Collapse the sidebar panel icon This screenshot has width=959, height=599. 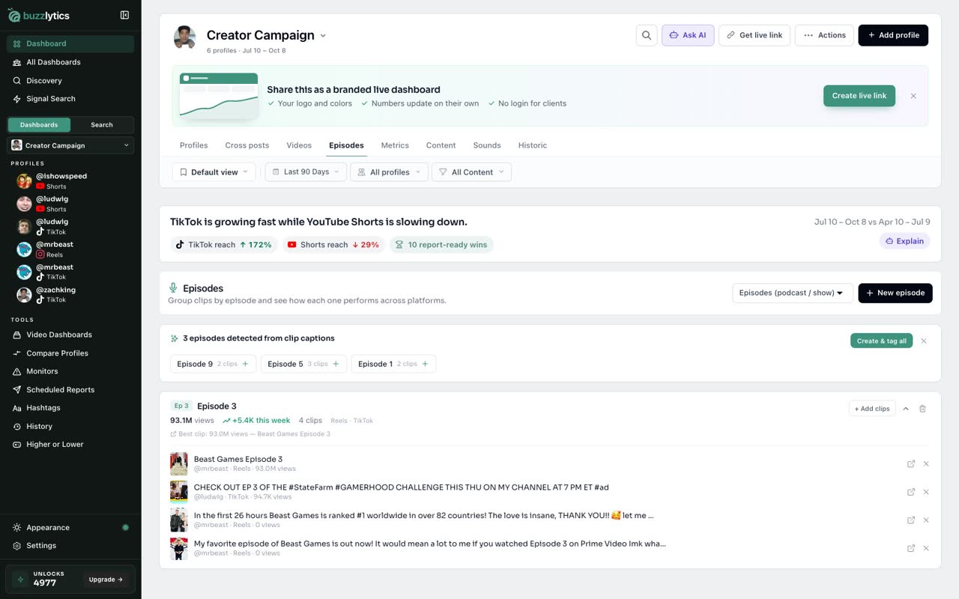tap(124, 15)
